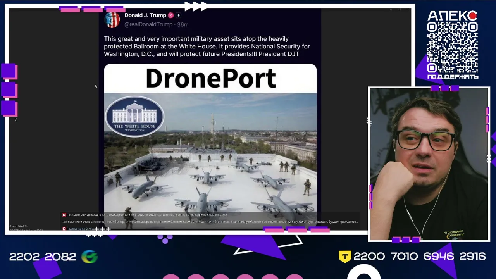This screenshot has height=279, width=496.
Task: Follow the Подпишись на Солов link
Action: coord(80,229)
